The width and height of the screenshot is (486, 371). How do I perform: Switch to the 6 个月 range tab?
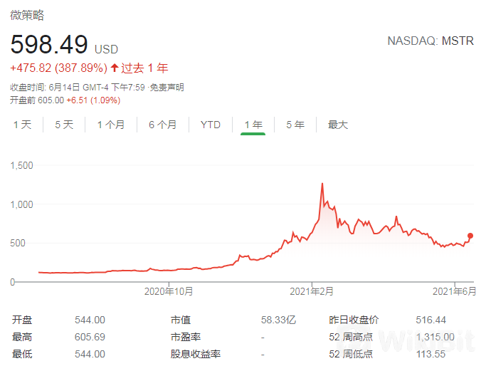pyautogui.click(x=163, y=125)
